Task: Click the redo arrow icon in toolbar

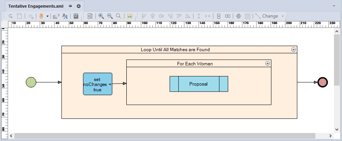Action: [x=10, y=16]
